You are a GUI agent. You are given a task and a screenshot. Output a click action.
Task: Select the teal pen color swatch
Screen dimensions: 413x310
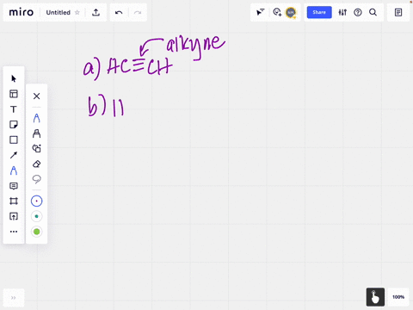click(x=36, y=216)
